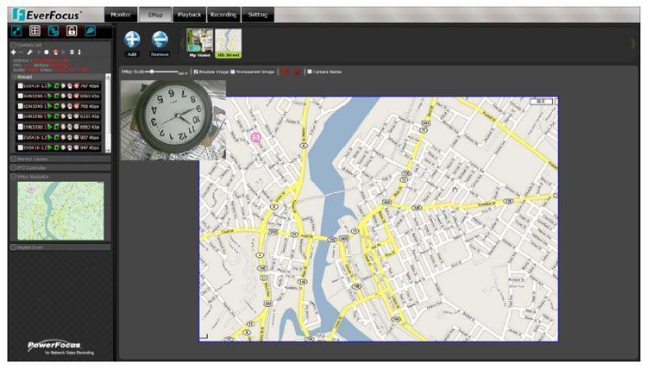Click the play icon in Camera List toolbar
The height and width of the screenshot is (369, 647).
pos(39,53)
